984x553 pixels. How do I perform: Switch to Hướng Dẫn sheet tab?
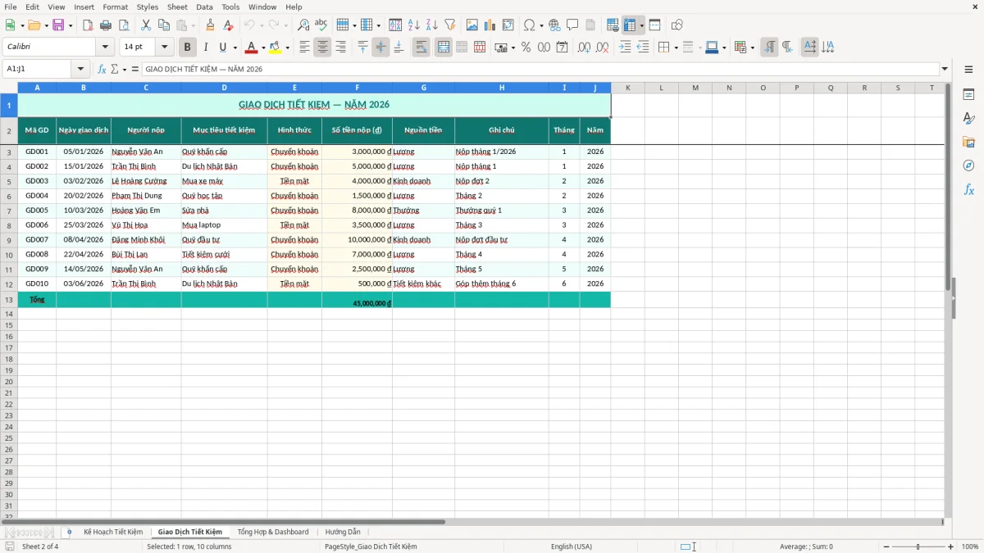(343, 533)
